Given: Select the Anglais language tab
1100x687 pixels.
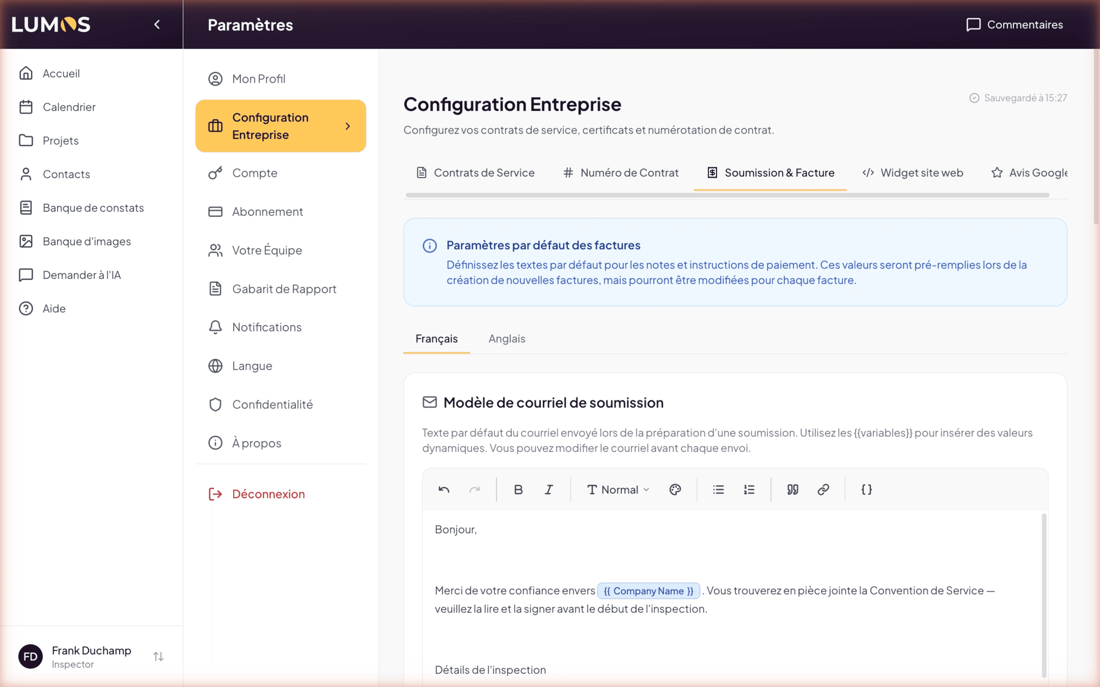Looking at the screenshot, I should tap(506, 339).
